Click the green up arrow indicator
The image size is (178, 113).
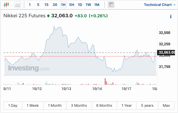(x=48, y=16)
